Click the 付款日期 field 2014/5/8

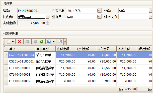82,11
